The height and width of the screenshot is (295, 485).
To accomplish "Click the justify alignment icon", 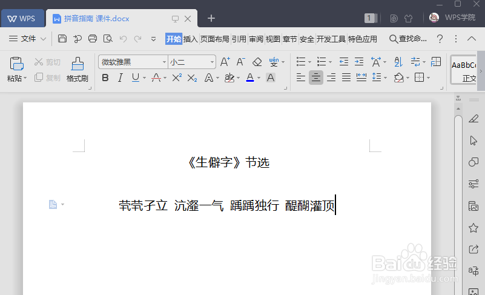I will click(x=346, y=78).
